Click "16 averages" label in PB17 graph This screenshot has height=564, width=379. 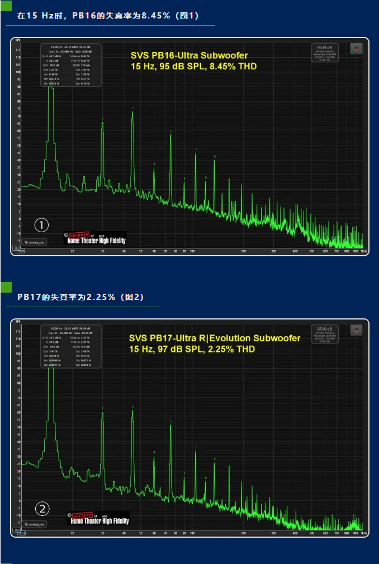point(34,524)
